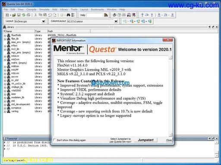This screenshot has width=221, height=165.
Task: Click the Collapse All tree icon
Action: click(x=73, y=15)
